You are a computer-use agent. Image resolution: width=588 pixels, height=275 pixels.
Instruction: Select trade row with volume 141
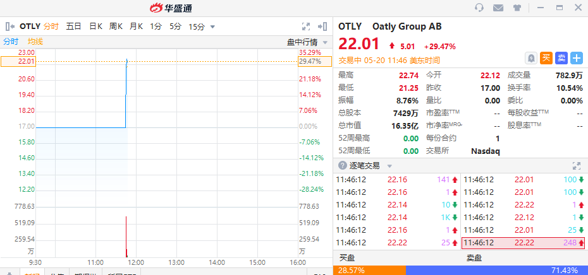(397, 180)
